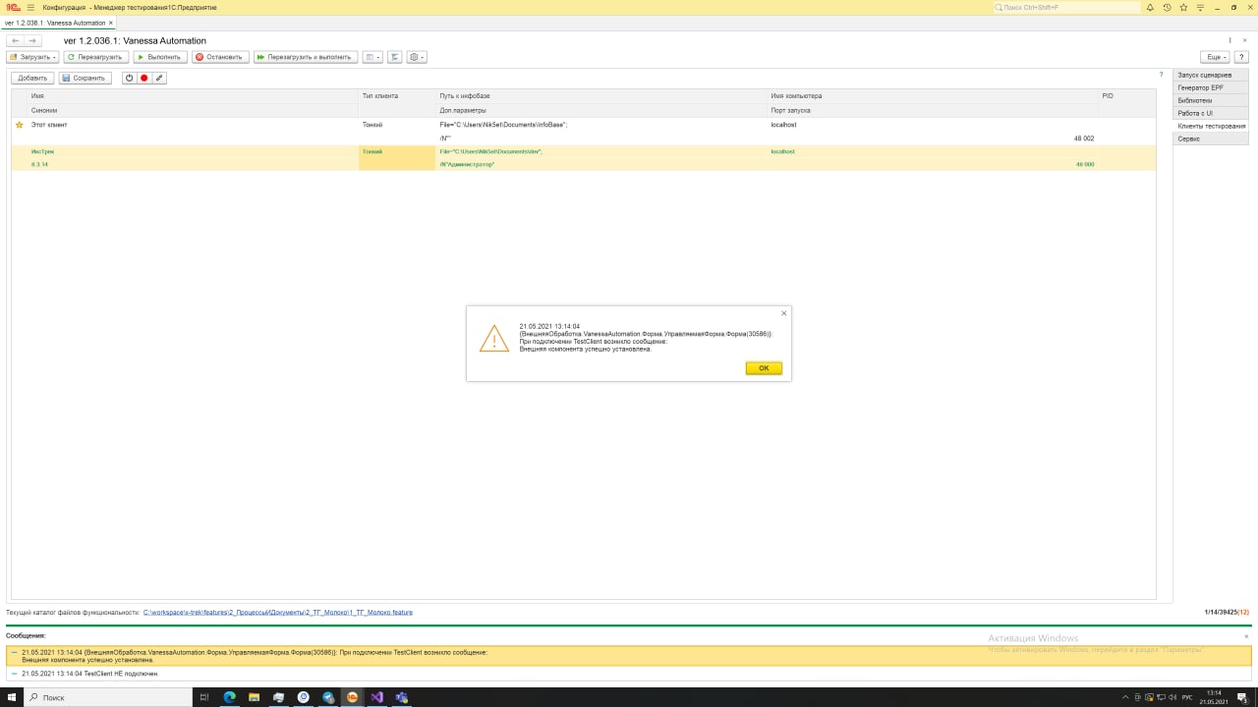1258x707 pixels.
Task: Switch to Запуск сценариев tab
Action: click(1211, 76)
